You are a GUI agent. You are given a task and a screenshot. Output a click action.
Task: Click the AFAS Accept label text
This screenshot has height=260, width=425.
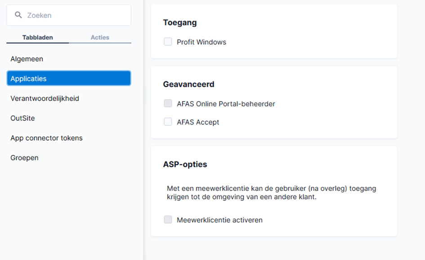click(198, 122)
